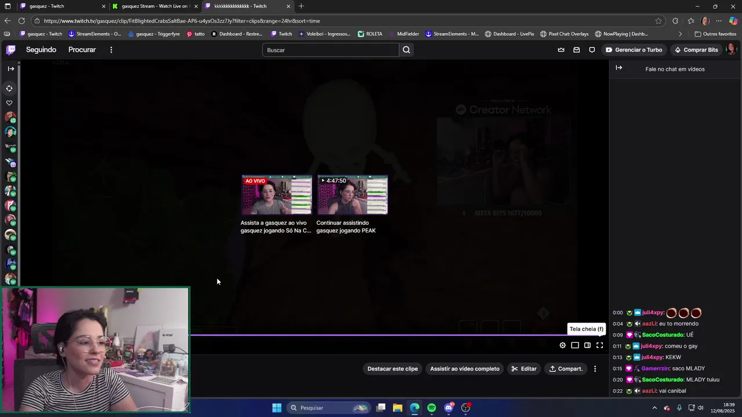
Task: Click juli4xpy username in 'comeu o gay' message
Action: tap(652, 346)
